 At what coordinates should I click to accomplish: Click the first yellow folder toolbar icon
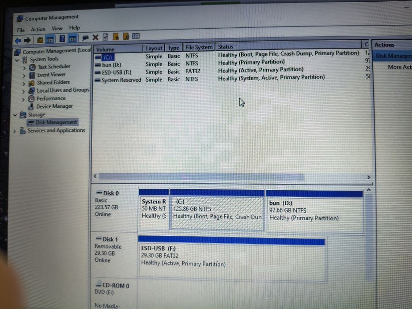point(116,37)
